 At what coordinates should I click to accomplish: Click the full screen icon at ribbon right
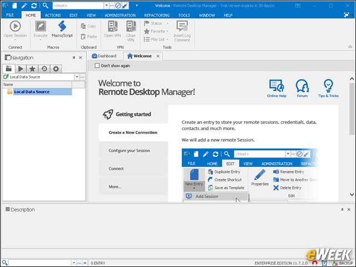pos(347,15)
